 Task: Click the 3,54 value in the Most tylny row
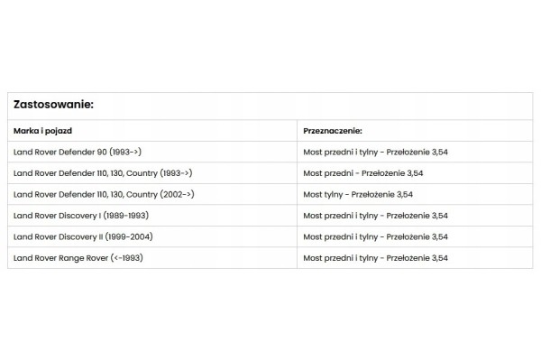(404, 195)
